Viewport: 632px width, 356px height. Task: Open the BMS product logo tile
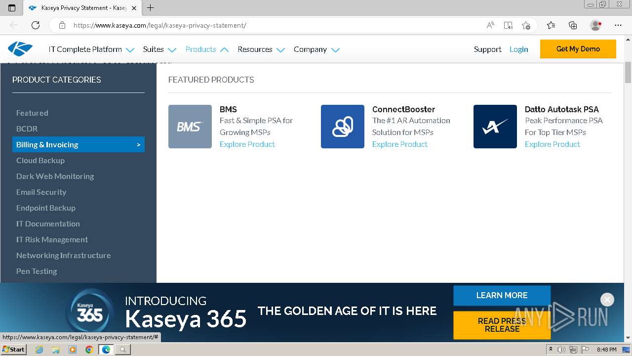pyautogui.click(x=190, y=127)
